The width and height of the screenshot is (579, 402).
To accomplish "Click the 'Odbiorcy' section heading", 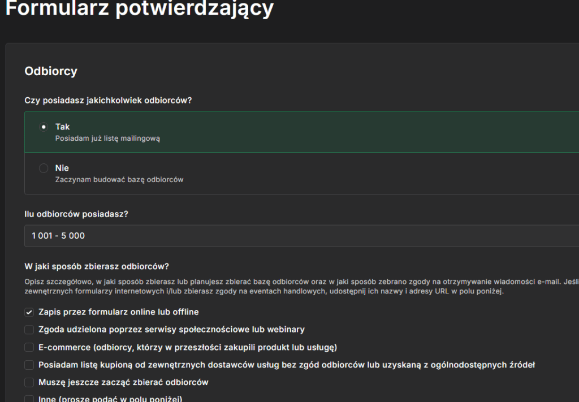I will (x=51, y=71).
